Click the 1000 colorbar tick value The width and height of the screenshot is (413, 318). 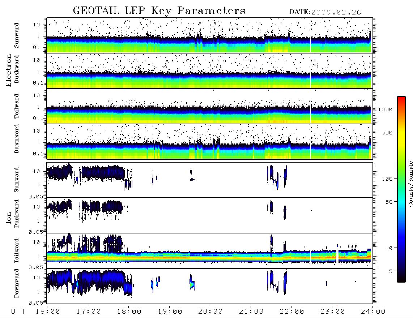[385, 109]
